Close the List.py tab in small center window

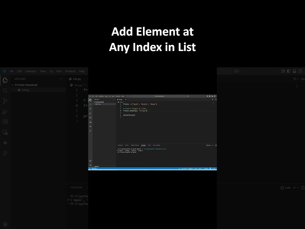click(126, 100)
